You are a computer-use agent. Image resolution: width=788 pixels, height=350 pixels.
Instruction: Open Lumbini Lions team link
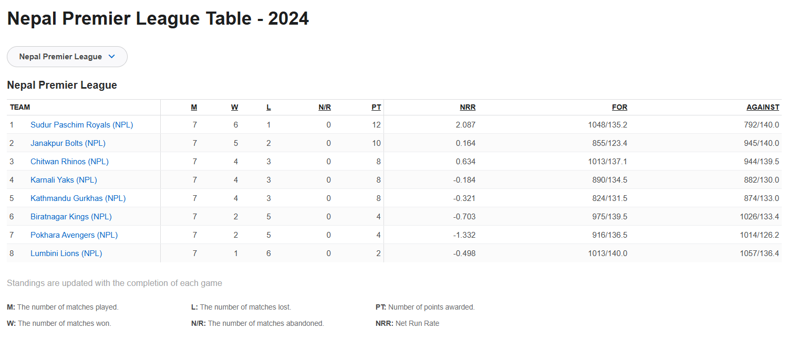(x=66, y=253)
